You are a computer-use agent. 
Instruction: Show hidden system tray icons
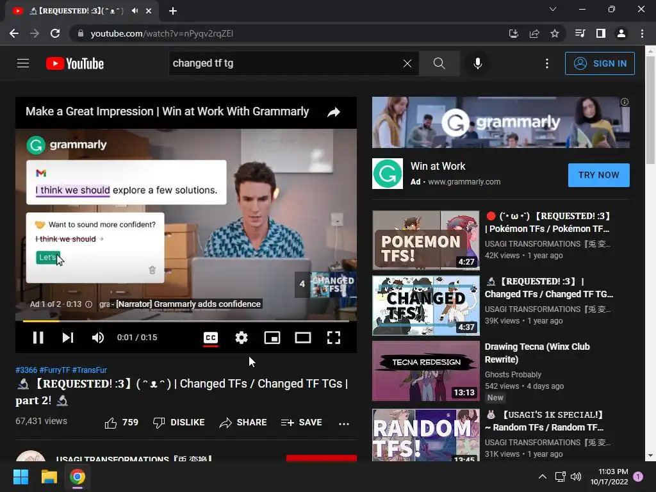tap(542, 477)
